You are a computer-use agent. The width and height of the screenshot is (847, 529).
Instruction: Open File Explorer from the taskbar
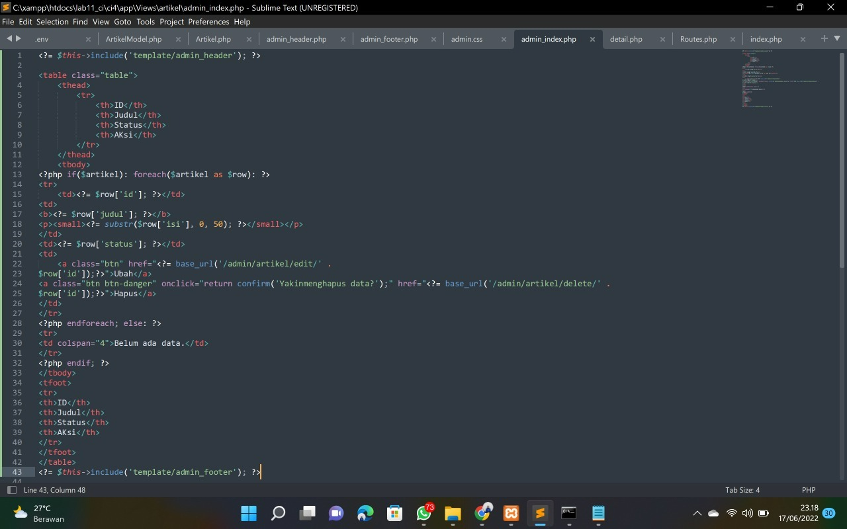(x=452, y=513)
